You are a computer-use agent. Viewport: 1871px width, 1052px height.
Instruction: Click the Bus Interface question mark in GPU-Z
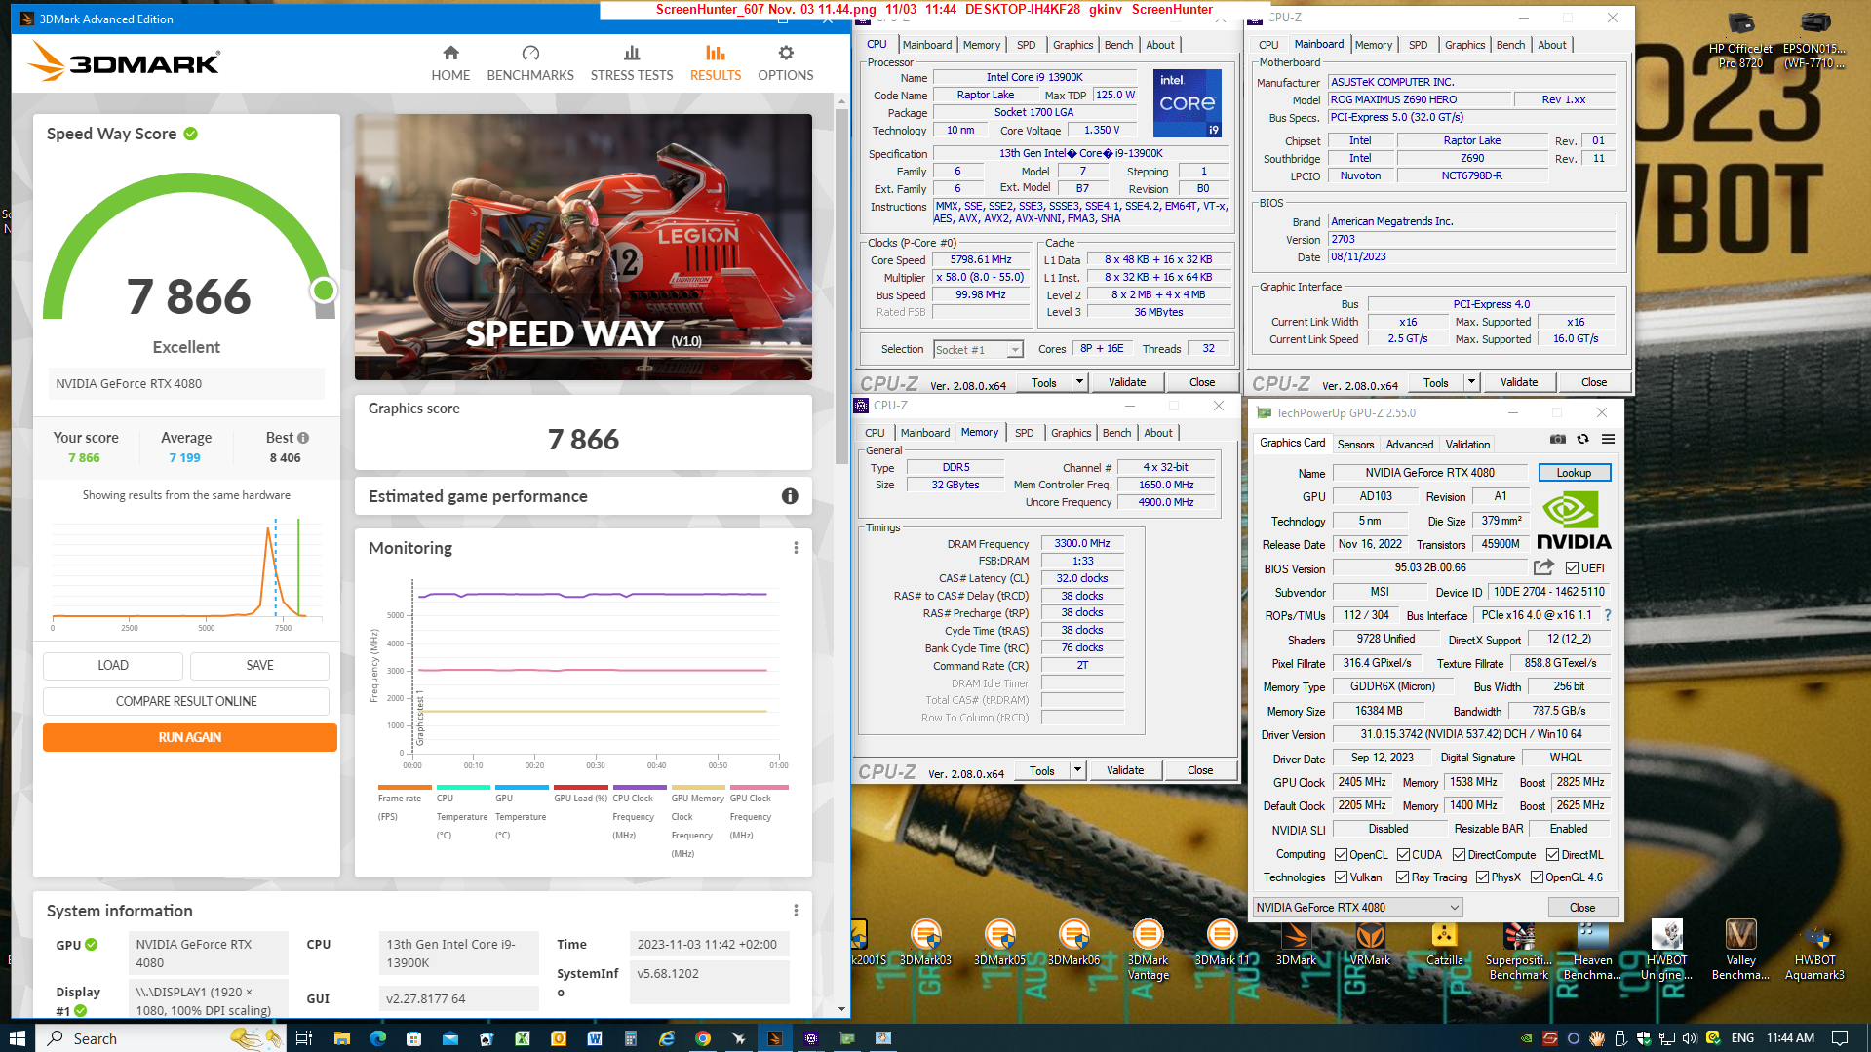tap(1608, 615)
